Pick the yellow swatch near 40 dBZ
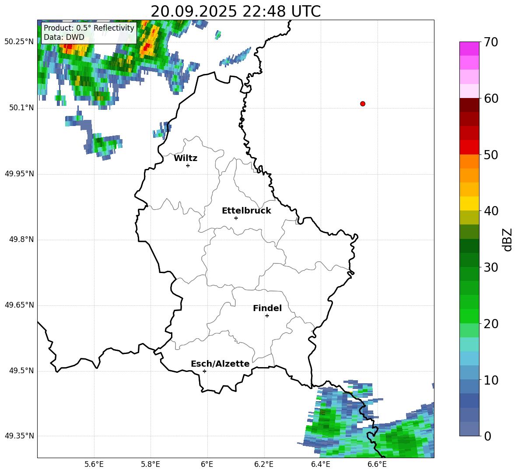The width and height of the screenshot is (518, 473). click(x=469, y=203)
